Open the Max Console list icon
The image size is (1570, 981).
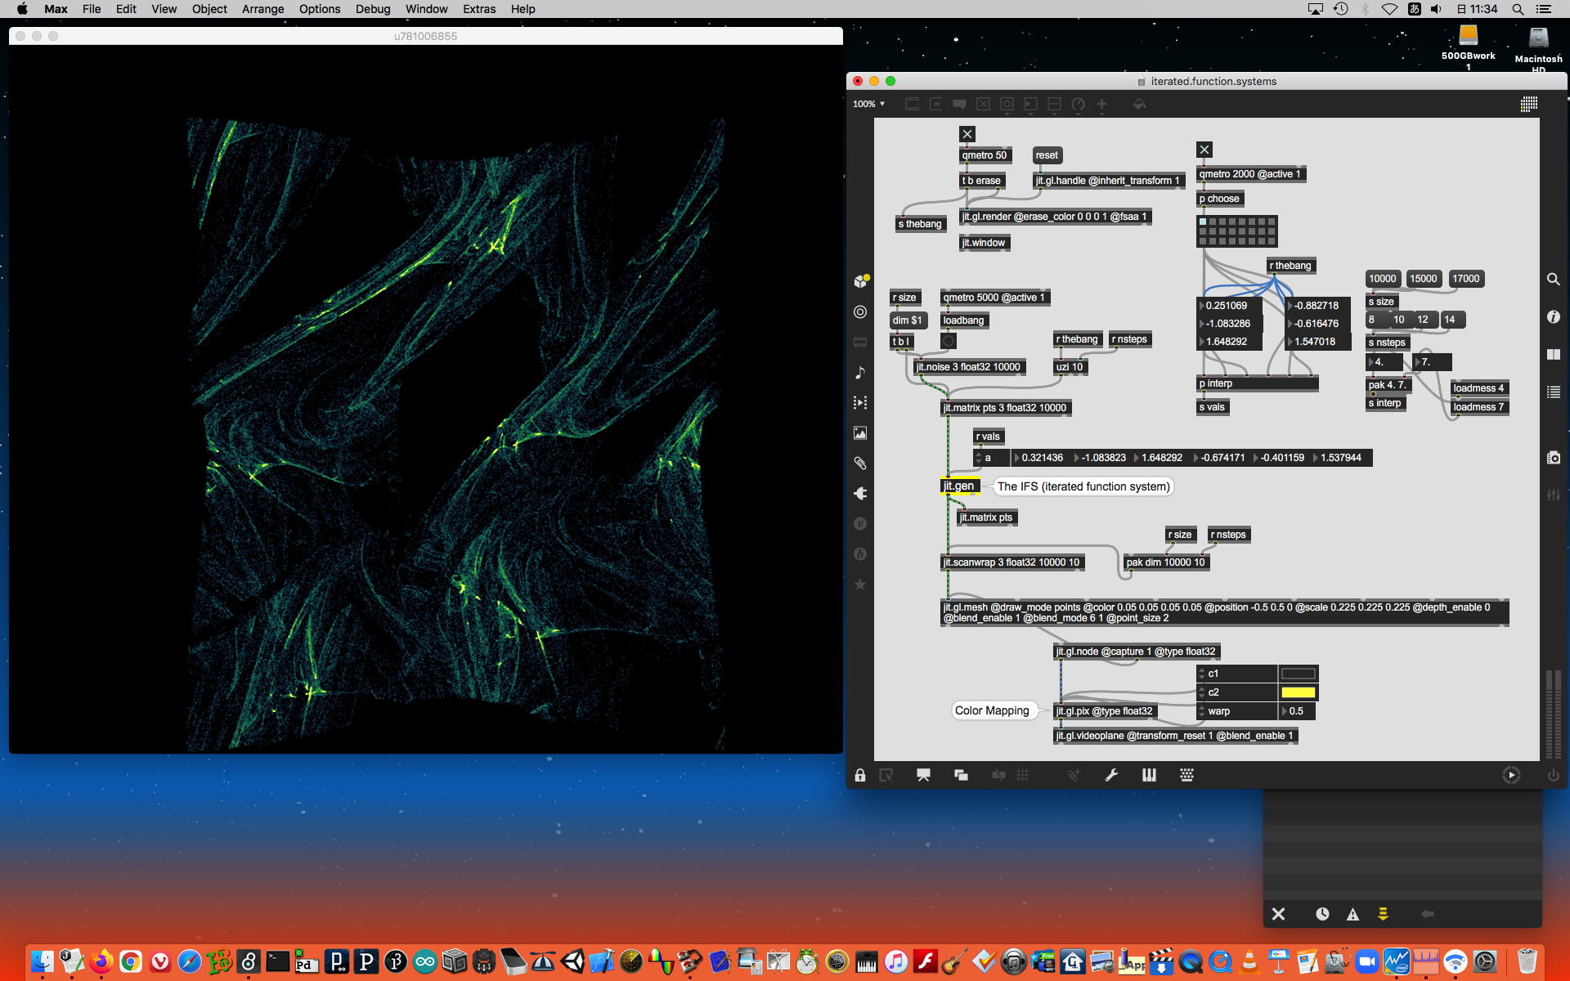click(1554, 392)
